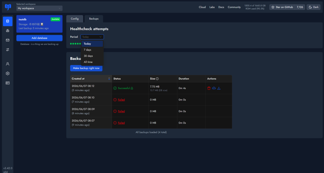324x173 pixels.
Task: Open the workspace selector dropdown
Action: coord(40,8)
